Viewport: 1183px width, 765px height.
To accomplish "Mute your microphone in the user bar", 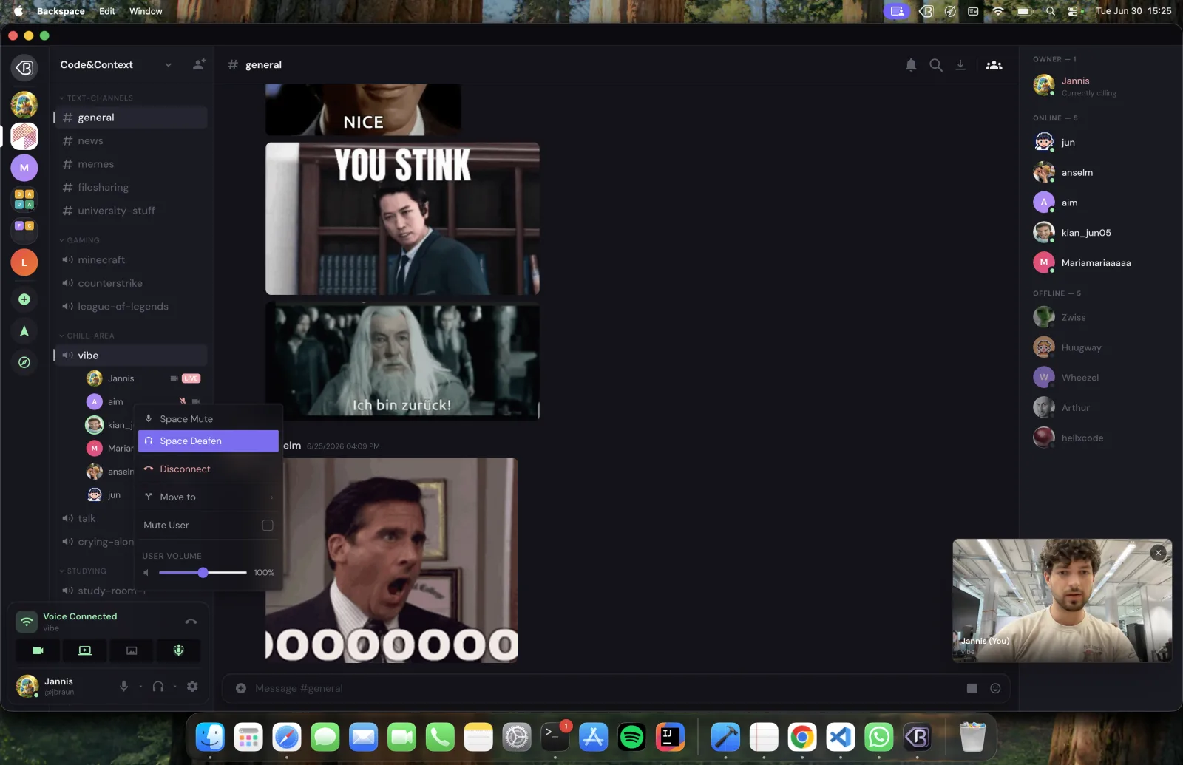I will click(123, 686).
